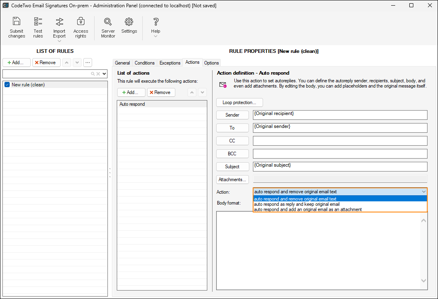Open Test rules from the toolbar
The height and width of the screenshot is (299, 438).
tap(38, 27)
